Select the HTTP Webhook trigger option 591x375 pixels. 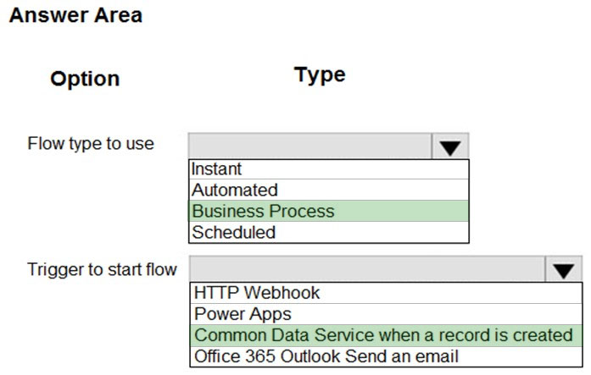pyautogui.click(x=387, y=293)
